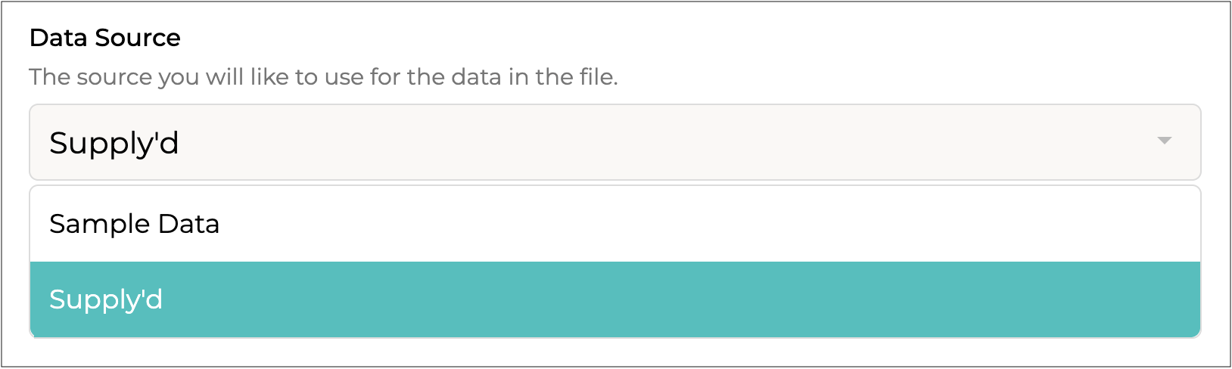This screenshot has height=369, width=1232.
Task: Collapse the Data Source dropdown list
Action: tap(1165, 141)
